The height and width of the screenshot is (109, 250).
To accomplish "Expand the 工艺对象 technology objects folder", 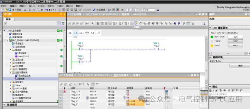I will tap(10, 60).
